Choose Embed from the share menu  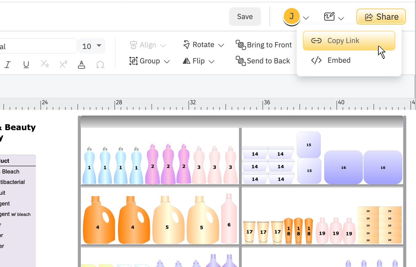(x=339, y=60)
